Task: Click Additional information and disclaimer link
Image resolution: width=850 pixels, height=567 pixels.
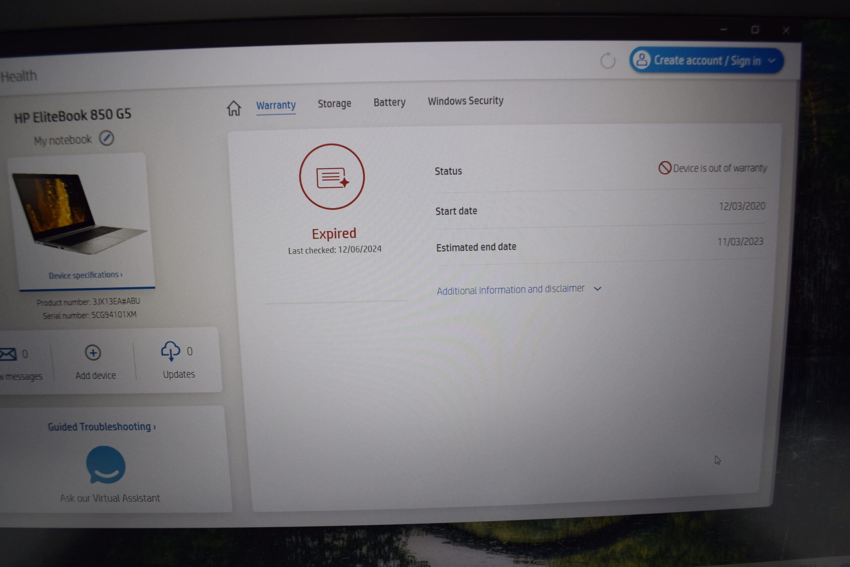Action: click(510, 290)
